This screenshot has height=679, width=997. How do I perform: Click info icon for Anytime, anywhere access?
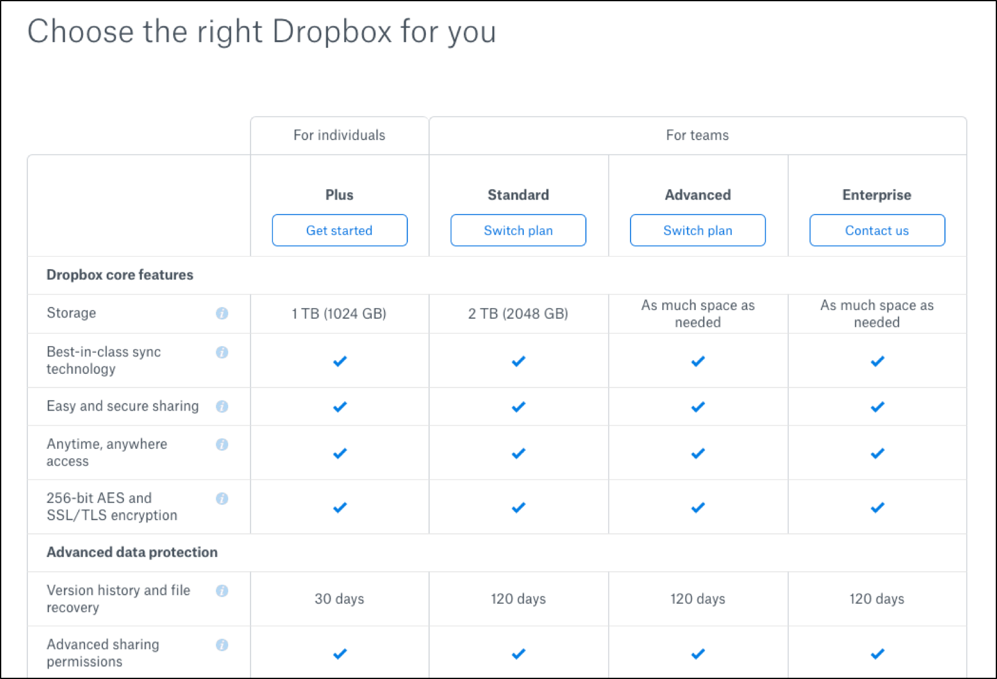point(222,444)
